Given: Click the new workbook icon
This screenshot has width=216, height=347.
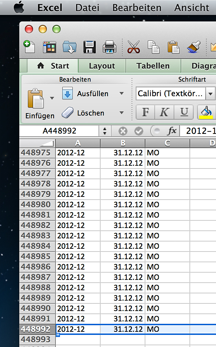Looking at the screenshot, I should 29,46.
